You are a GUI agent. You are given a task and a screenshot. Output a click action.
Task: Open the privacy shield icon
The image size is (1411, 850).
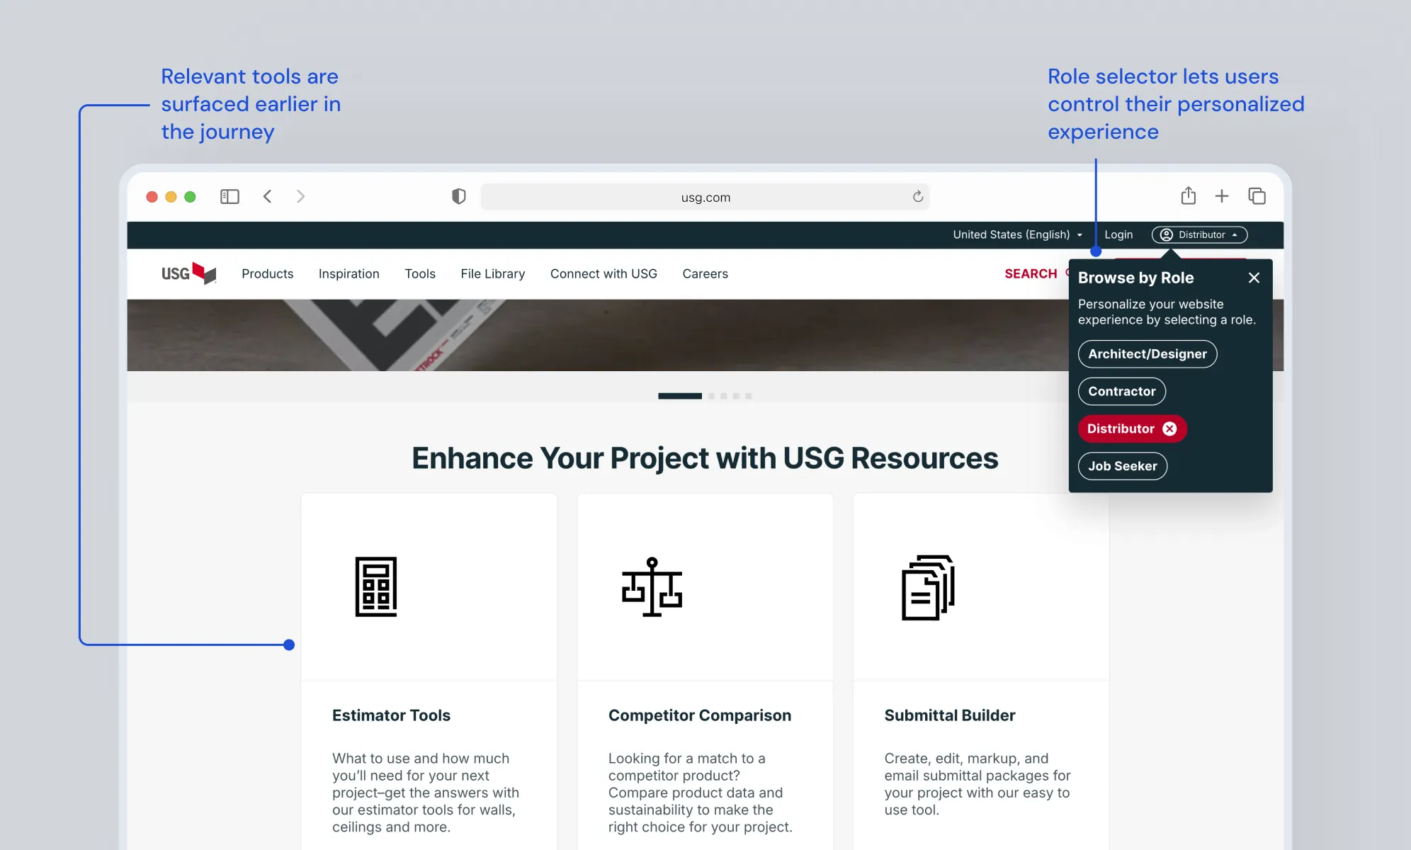click(x=459, y=196)
